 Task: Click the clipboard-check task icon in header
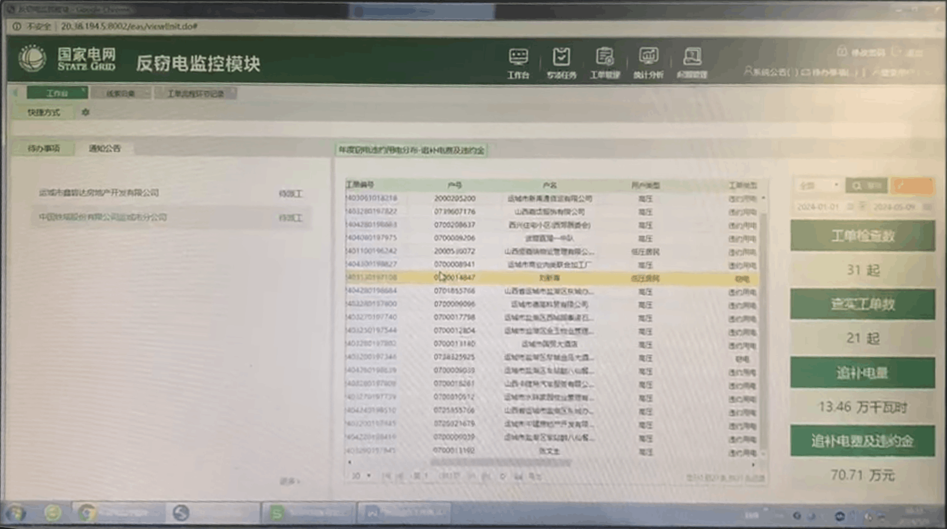click(561, 57)
